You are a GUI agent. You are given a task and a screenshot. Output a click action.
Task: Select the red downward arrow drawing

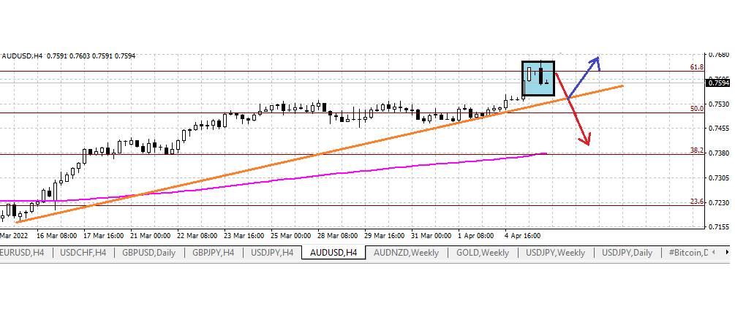coord(578,116)
